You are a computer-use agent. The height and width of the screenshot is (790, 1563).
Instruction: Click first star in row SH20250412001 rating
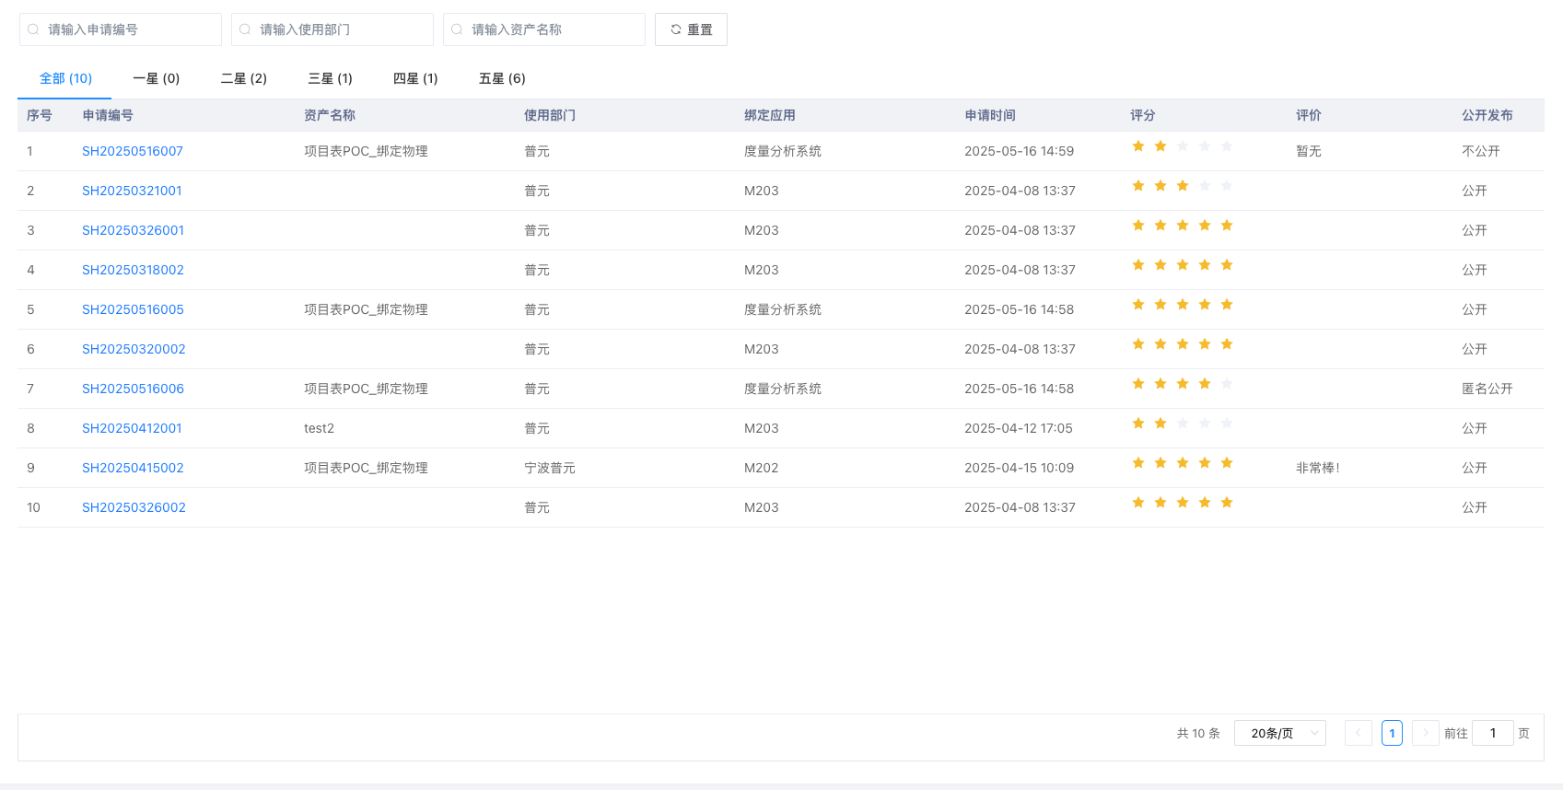[1138, 424]
